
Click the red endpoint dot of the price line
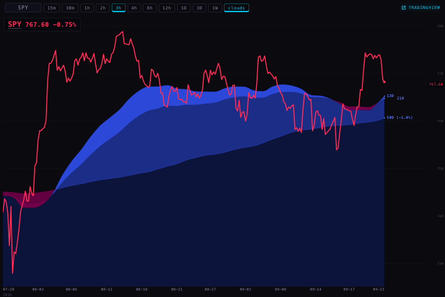[384, 82]
